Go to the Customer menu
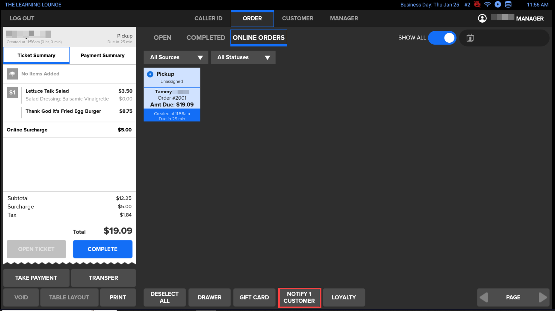Viewport: 555px width, 311px height. (x=298, y=18)
